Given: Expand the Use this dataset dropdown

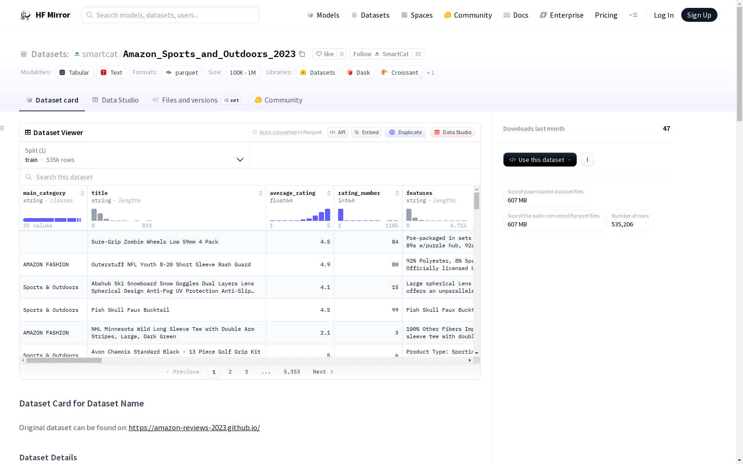Looking at the screenshot, I should (540, 160).
